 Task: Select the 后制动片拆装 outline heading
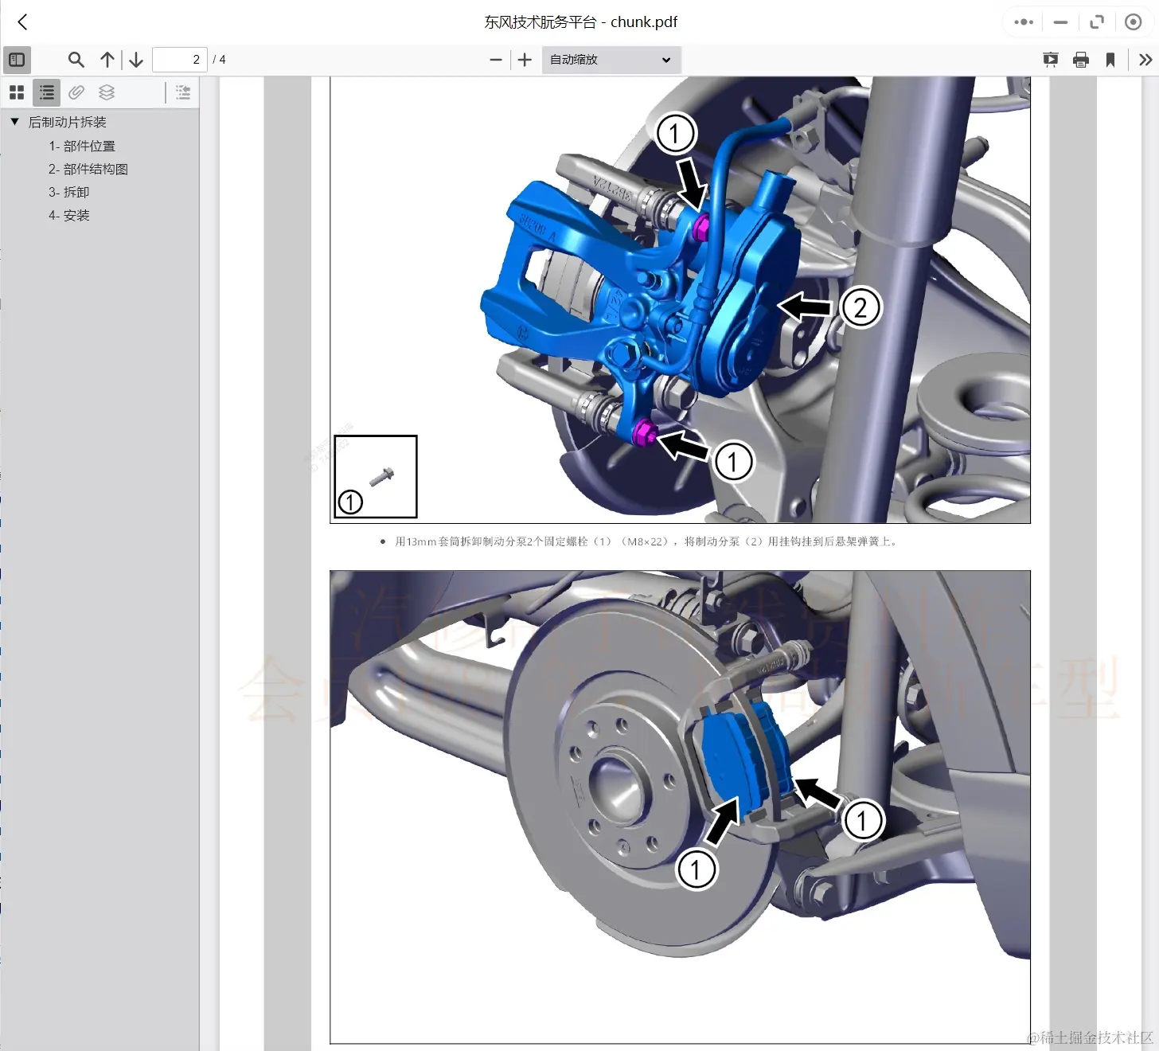[68, 122]
